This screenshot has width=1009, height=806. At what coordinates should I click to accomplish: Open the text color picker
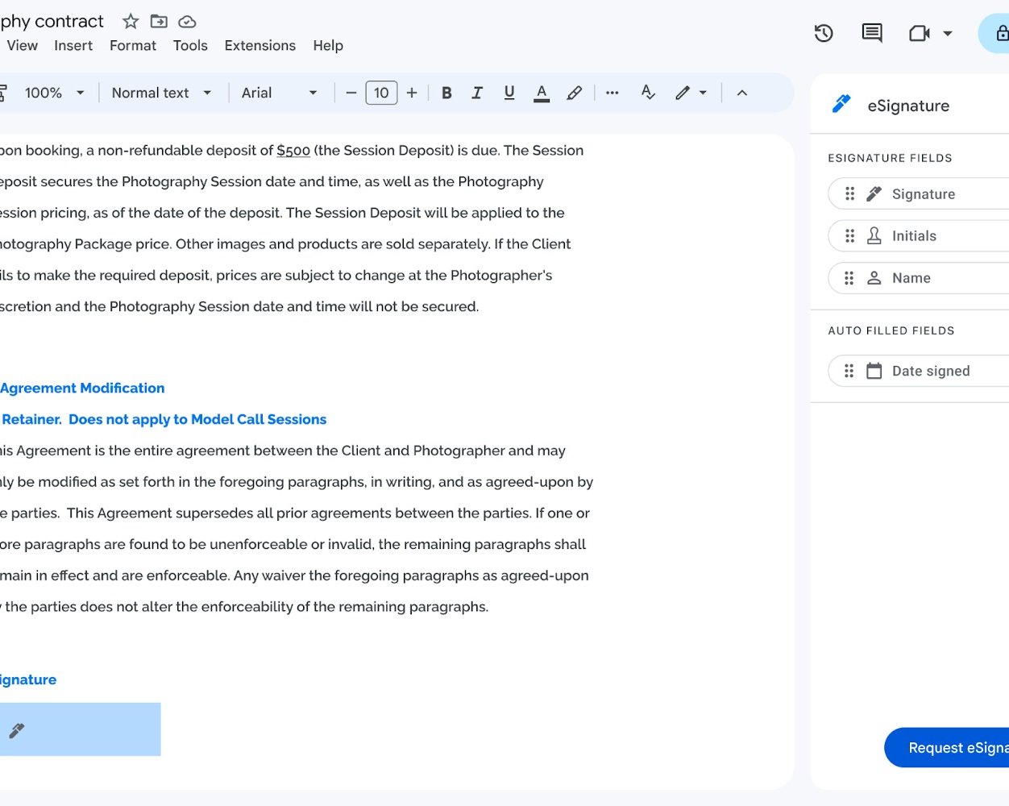(542, 93)
